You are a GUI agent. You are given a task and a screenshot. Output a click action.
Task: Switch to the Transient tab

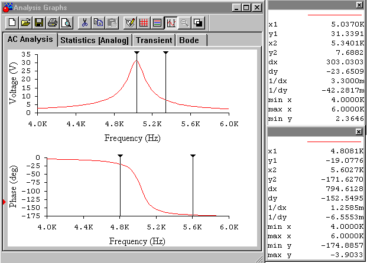[x=154, y=40]
